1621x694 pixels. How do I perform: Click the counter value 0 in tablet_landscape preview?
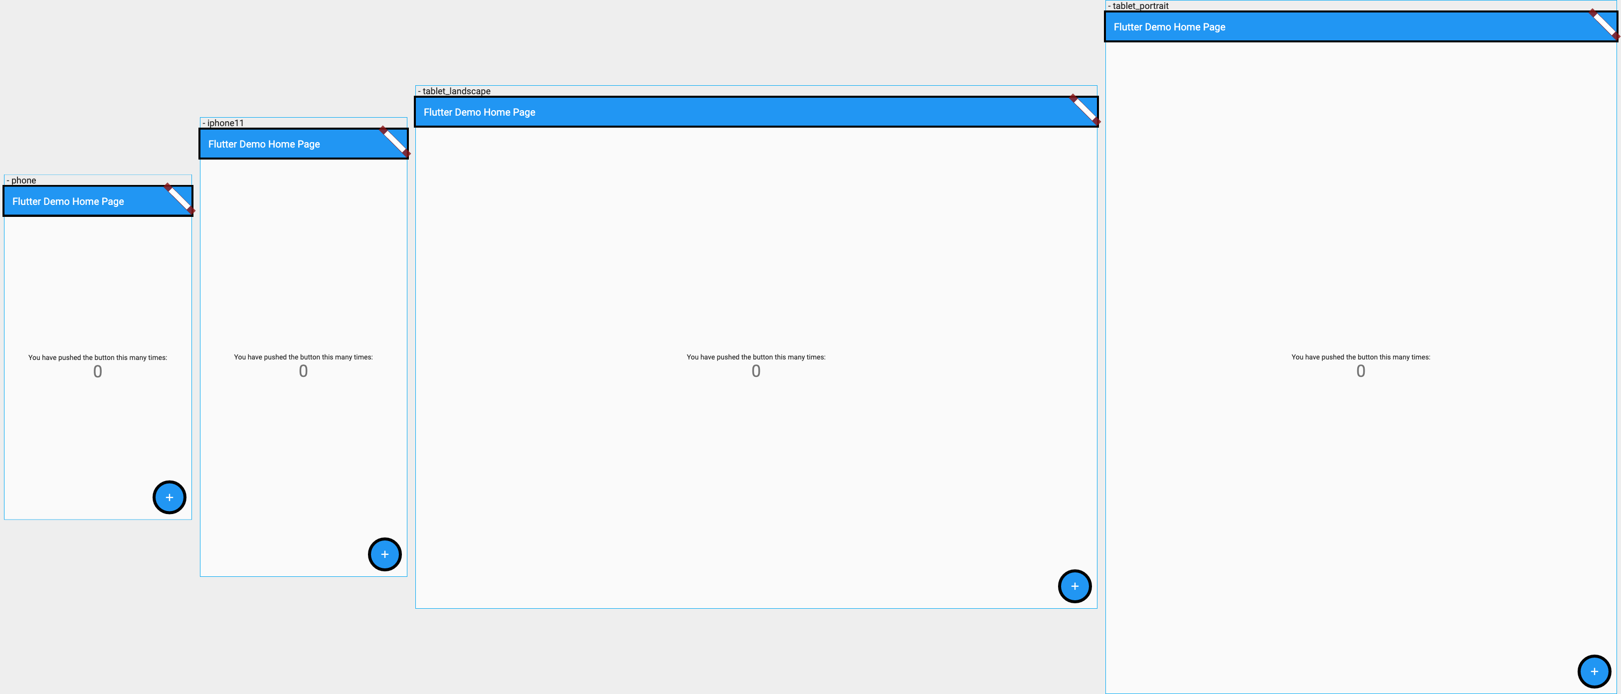click(756, 370)
